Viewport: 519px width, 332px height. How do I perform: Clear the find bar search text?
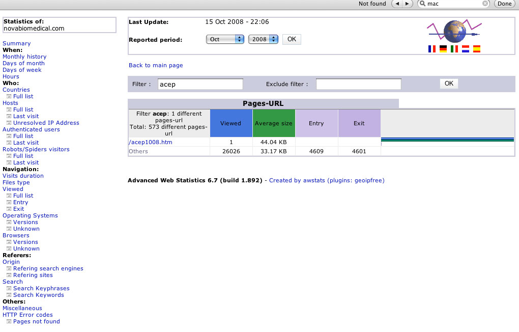pos(485,4)
